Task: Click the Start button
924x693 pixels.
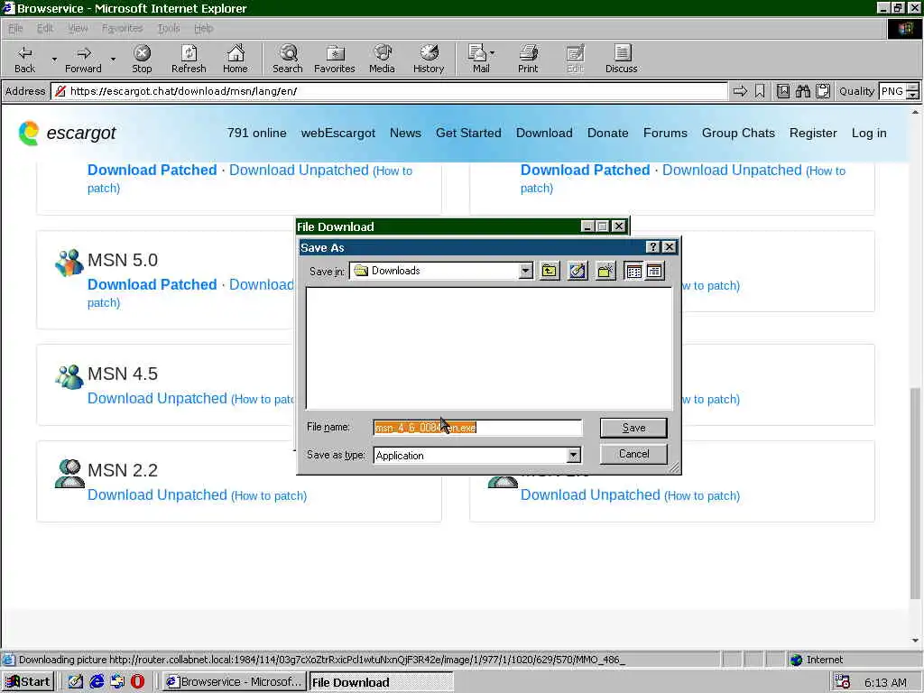Action: click(28, 682)
